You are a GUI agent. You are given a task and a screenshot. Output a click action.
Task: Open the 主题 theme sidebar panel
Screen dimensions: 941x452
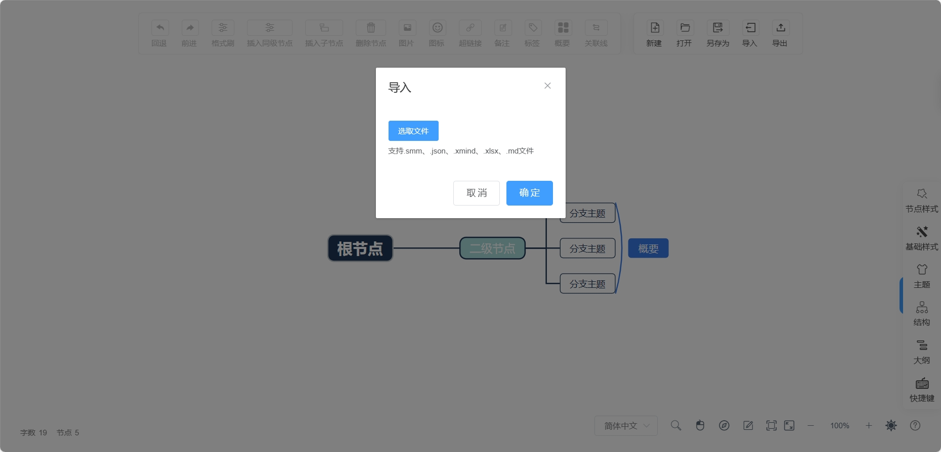click(922, 276)
